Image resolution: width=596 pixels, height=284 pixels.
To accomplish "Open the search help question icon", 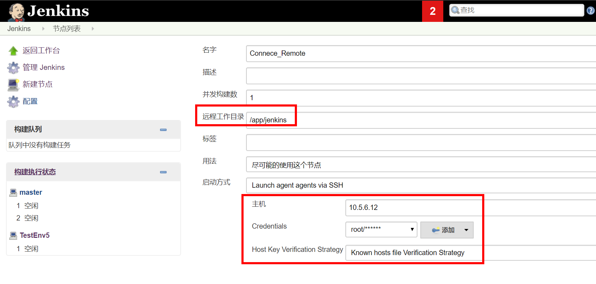I will click(590, 11).
